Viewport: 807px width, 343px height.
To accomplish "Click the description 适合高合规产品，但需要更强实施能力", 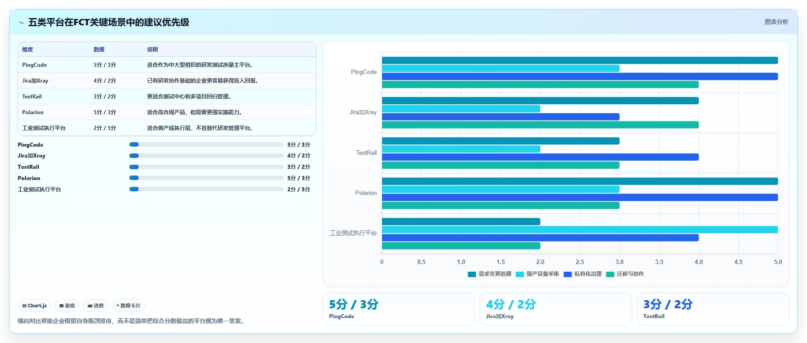I will point(195,112).
